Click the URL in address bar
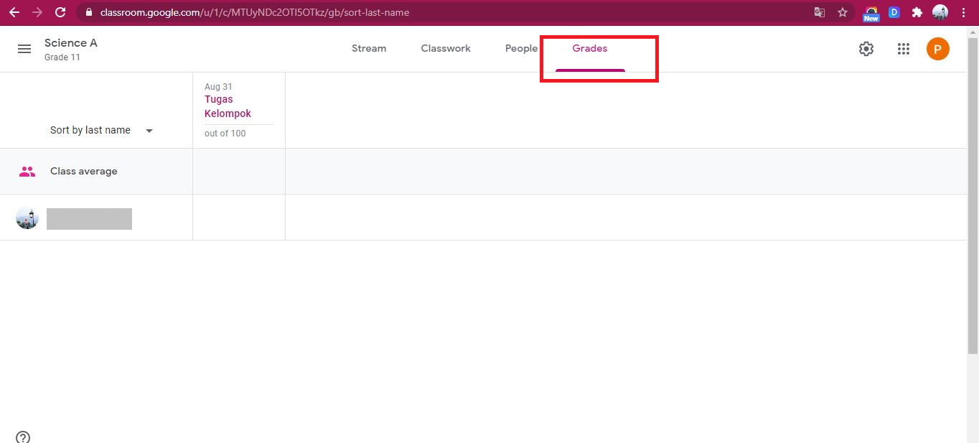Screen dimensions: 979x443 (x=255, y=12)
